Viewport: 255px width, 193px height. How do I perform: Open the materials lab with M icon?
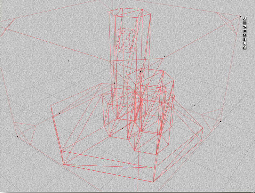pyautogui.click(x=244, y=35)
